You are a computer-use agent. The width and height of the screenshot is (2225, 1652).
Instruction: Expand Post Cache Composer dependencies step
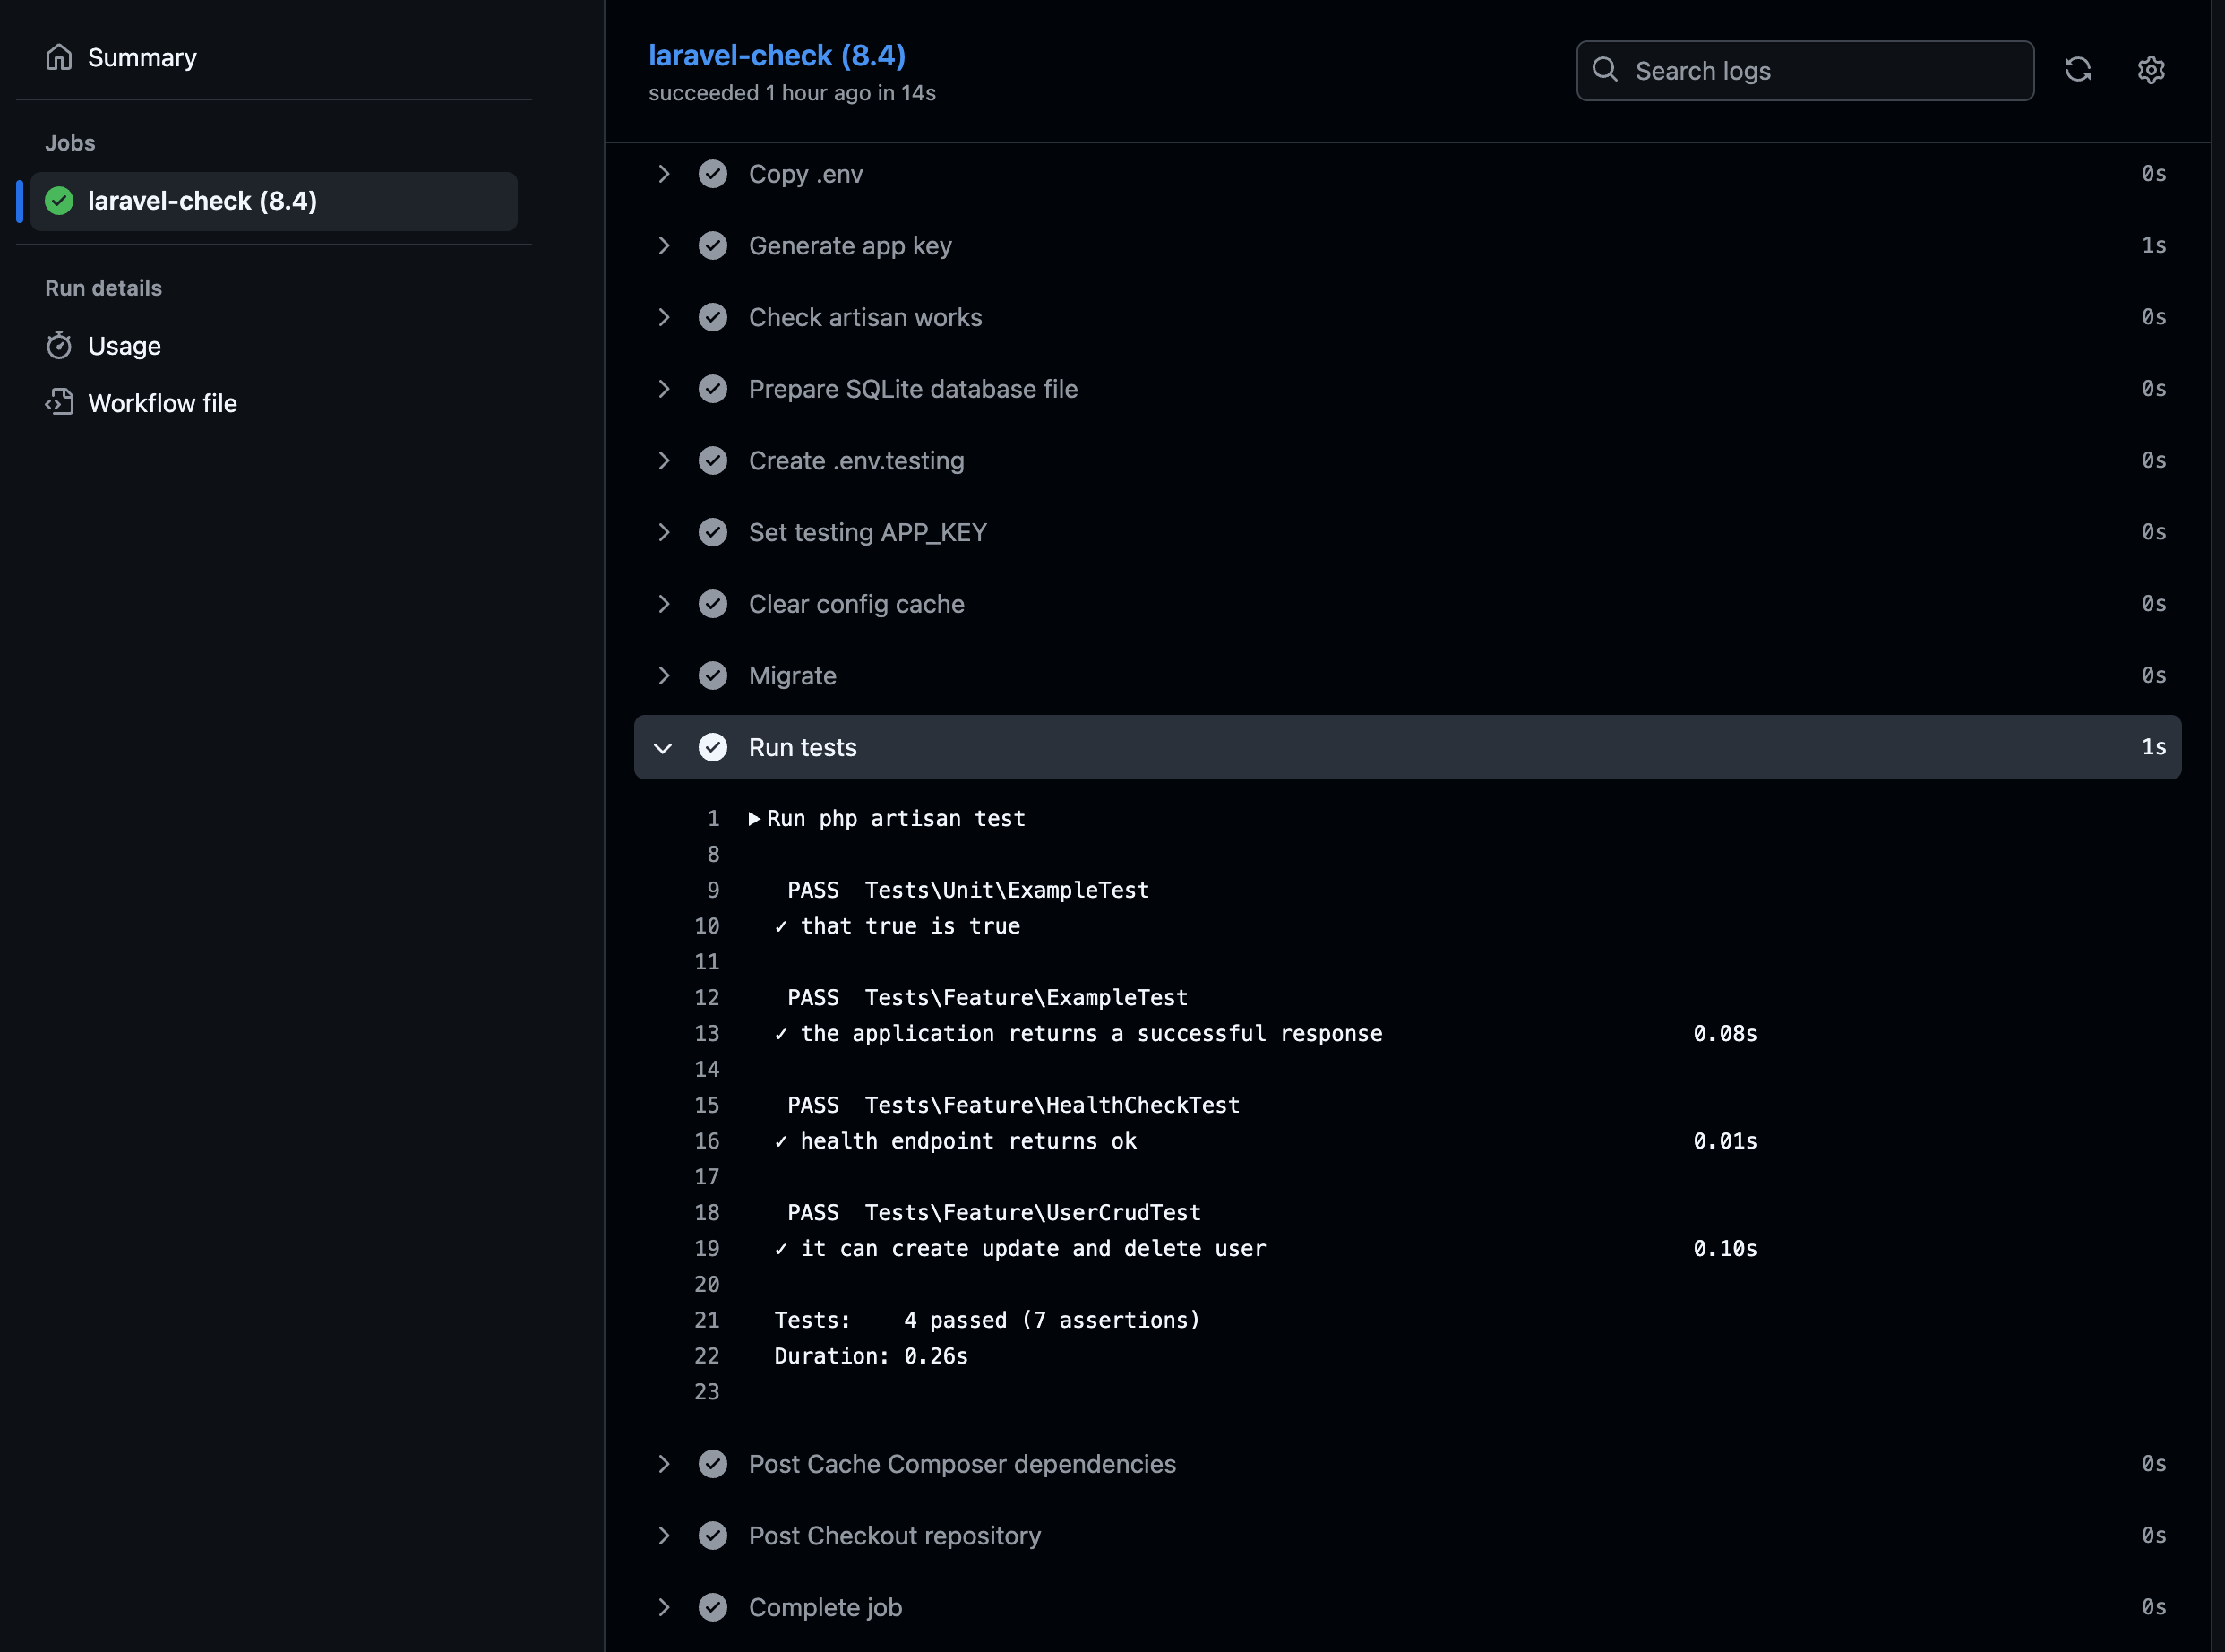[665, 1463]
